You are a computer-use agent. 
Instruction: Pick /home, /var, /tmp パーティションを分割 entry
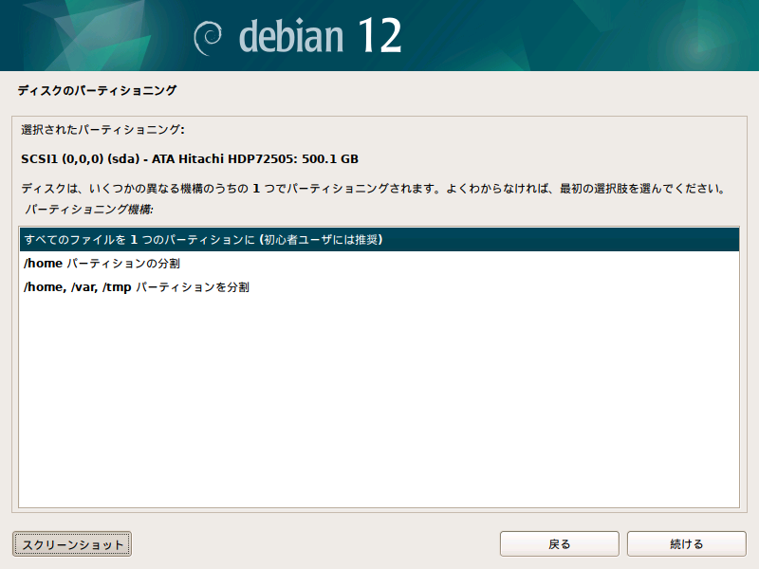tap(379, 287)
